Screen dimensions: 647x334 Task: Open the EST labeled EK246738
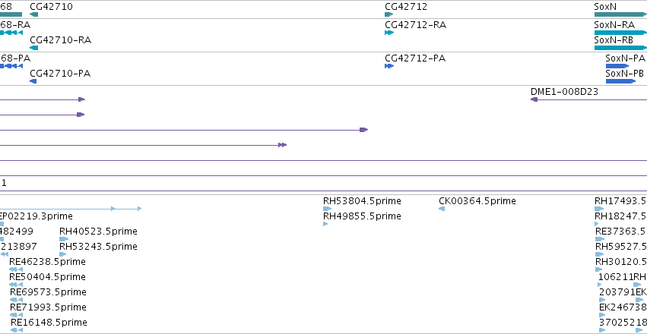tap(602, 315)
